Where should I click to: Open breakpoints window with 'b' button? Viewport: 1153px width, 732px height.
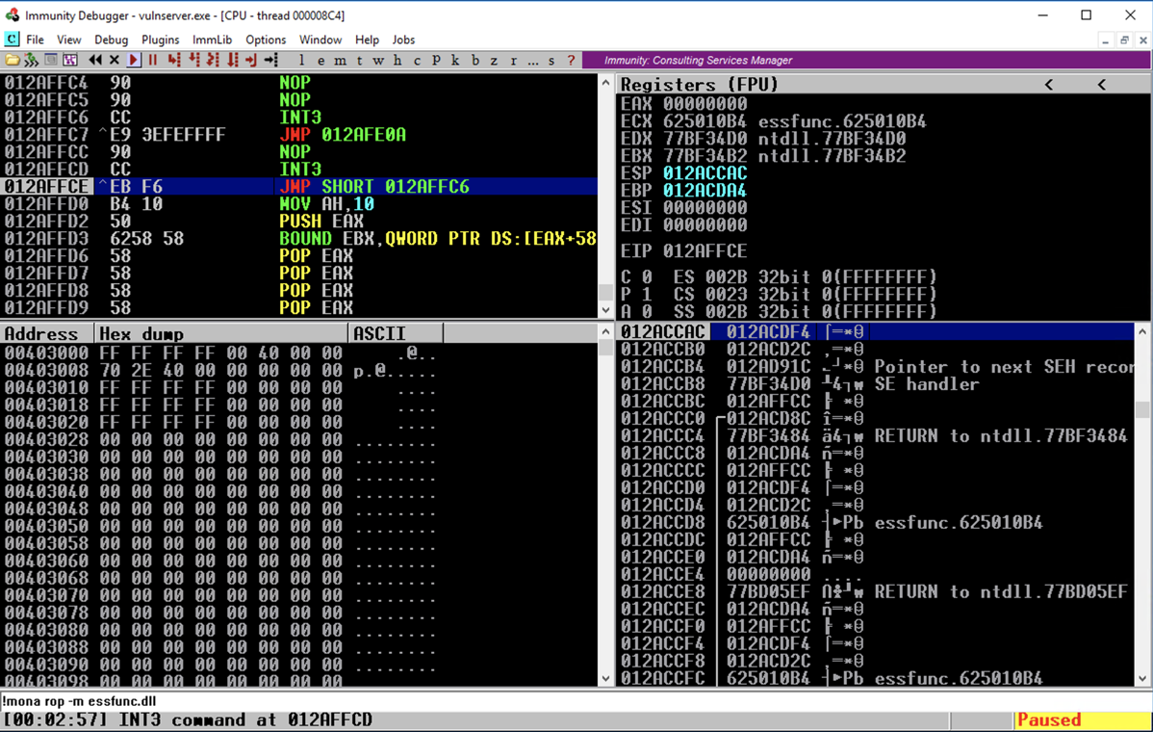click(x=474, y=61)
